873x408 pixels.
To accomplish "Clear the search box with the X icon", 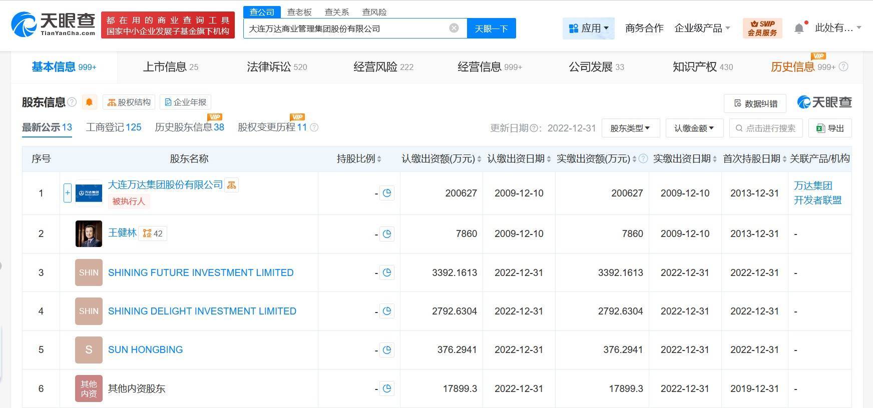I will click(x=454, y=28).
